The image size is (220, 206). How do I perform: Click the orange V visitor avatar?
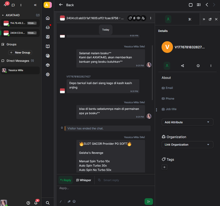[167, 47]
